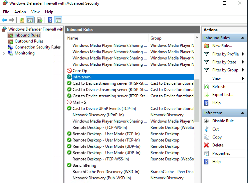This screenshot has height=183, width=248.
Task: Open the Action menu
Action: click(20, 12)
